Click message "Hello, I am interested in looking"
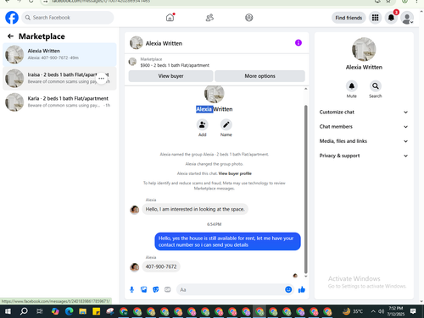The image size is (424, 318). 195,209
